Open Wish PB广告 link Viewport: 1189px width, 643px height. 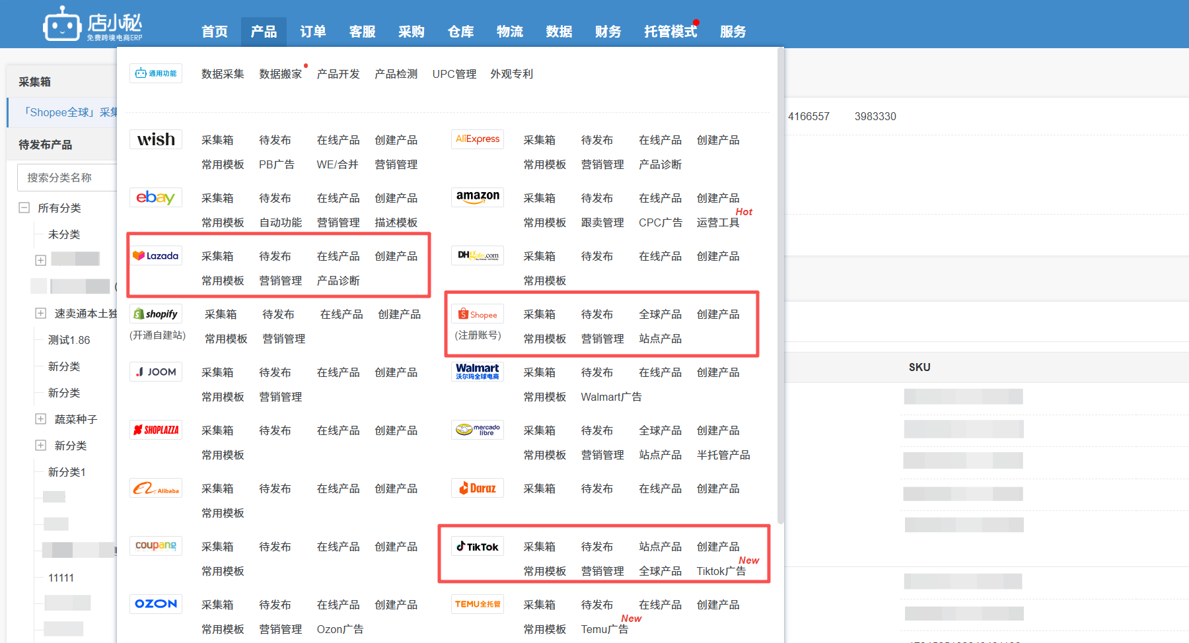tap(277, 164)
